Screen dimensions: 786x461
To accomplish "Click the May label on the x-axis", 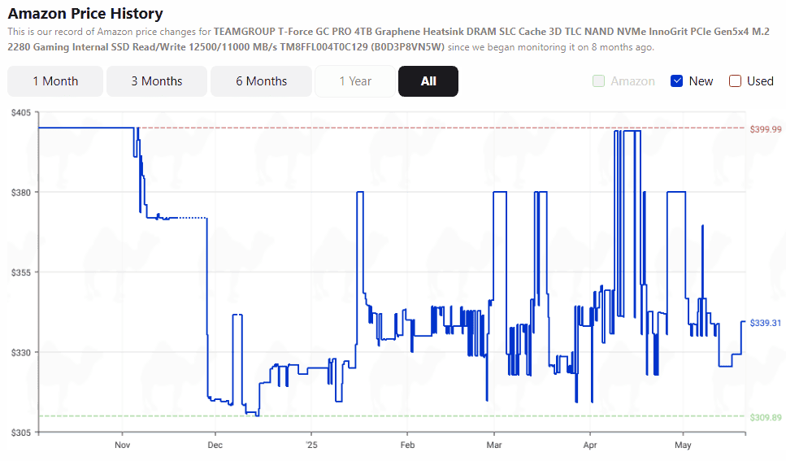I will [x=683, y=445].
